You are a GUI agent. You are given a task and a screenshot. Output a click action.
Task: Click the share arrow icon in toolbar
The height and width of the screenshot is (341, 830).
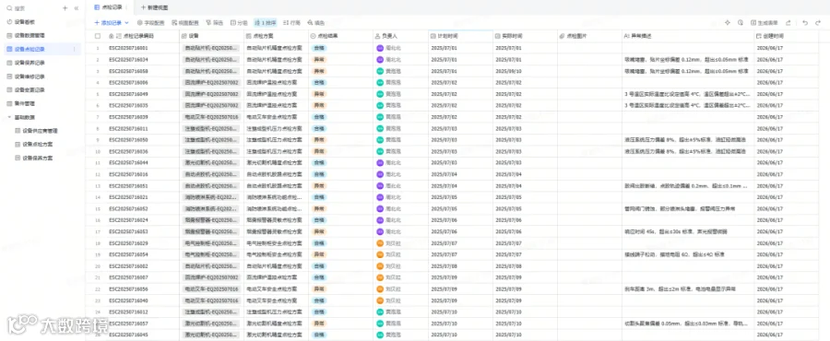tap(788, 23)
